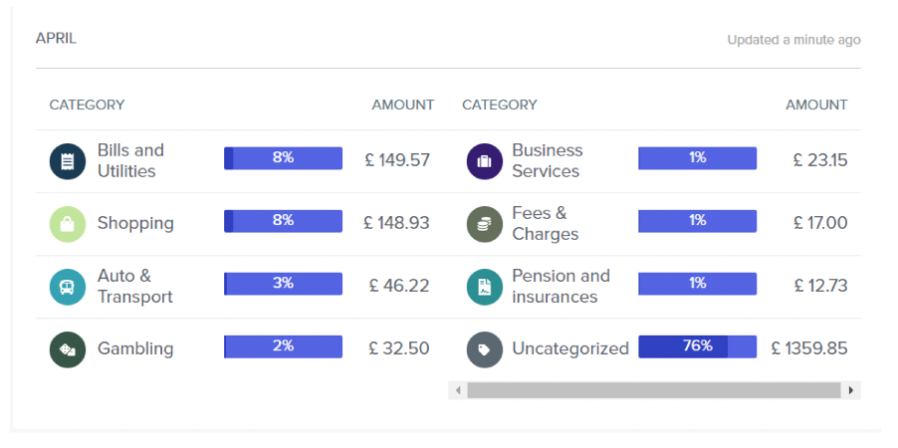898x448 pixels.
Task: Click the left AMOUNT column header
Action: (x=402, y=105)
